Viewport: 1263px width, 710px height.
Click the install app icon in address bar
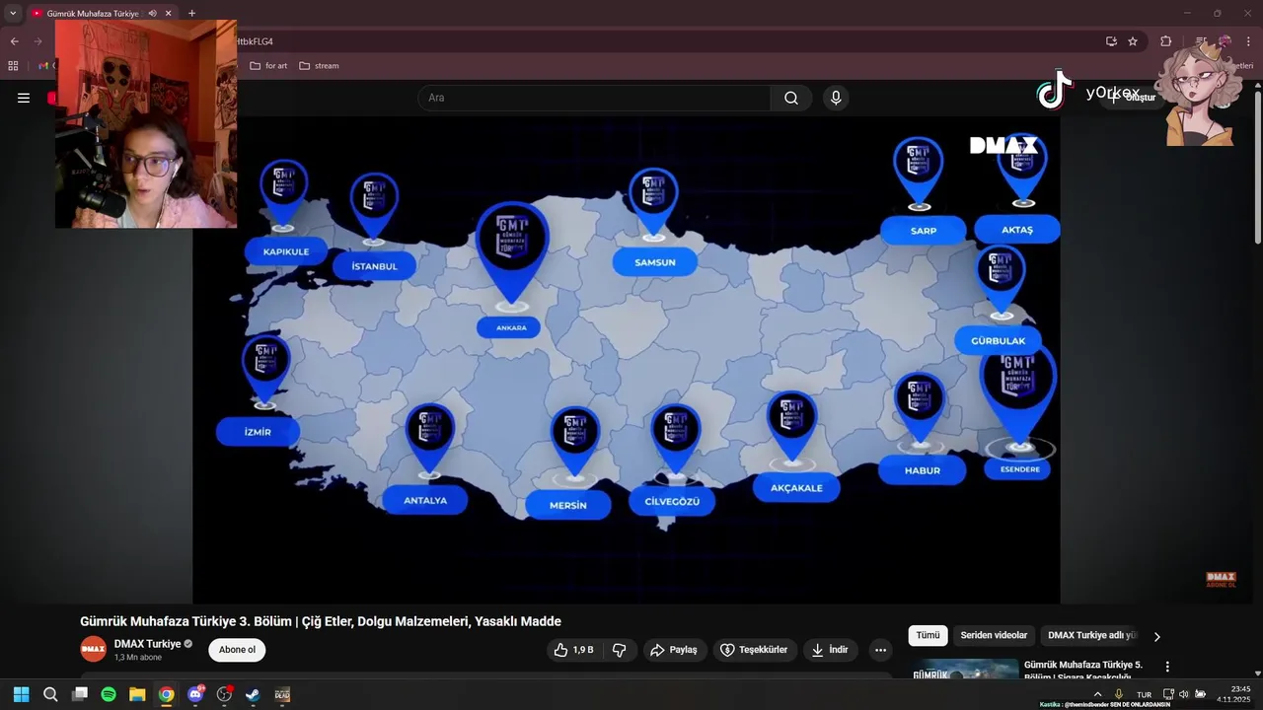click(1111, 41)
